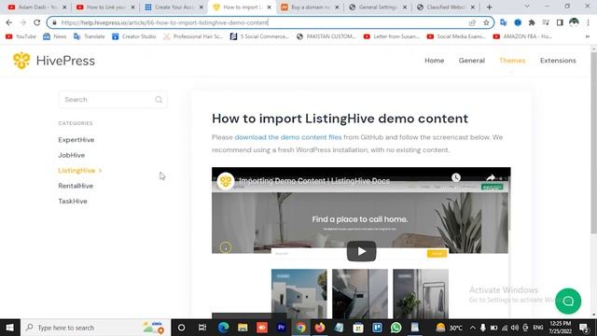Open the News bookmark
The height and width of the screenshot is (336, 597).
pos(55,36)
